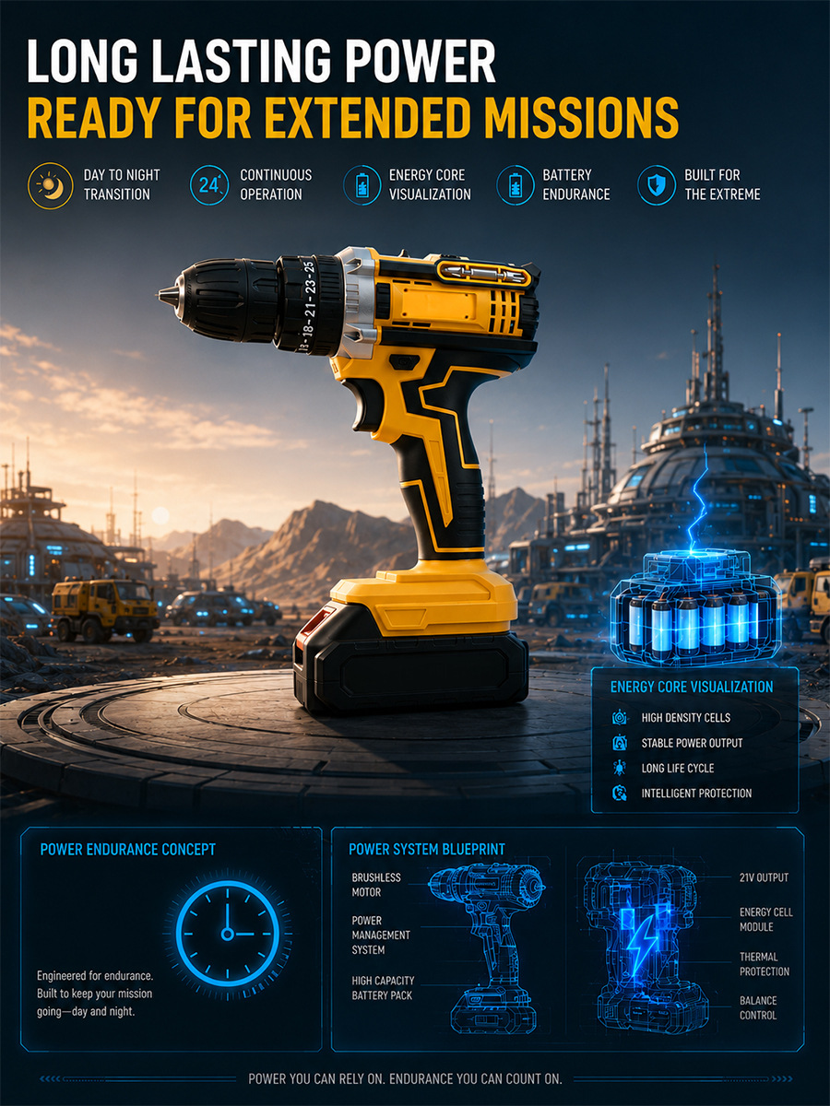This screenshot has width=830, height=1106.
Task: Click 'HIGH DENSITY CELLS' text
Action: click(x=686, y=717)
